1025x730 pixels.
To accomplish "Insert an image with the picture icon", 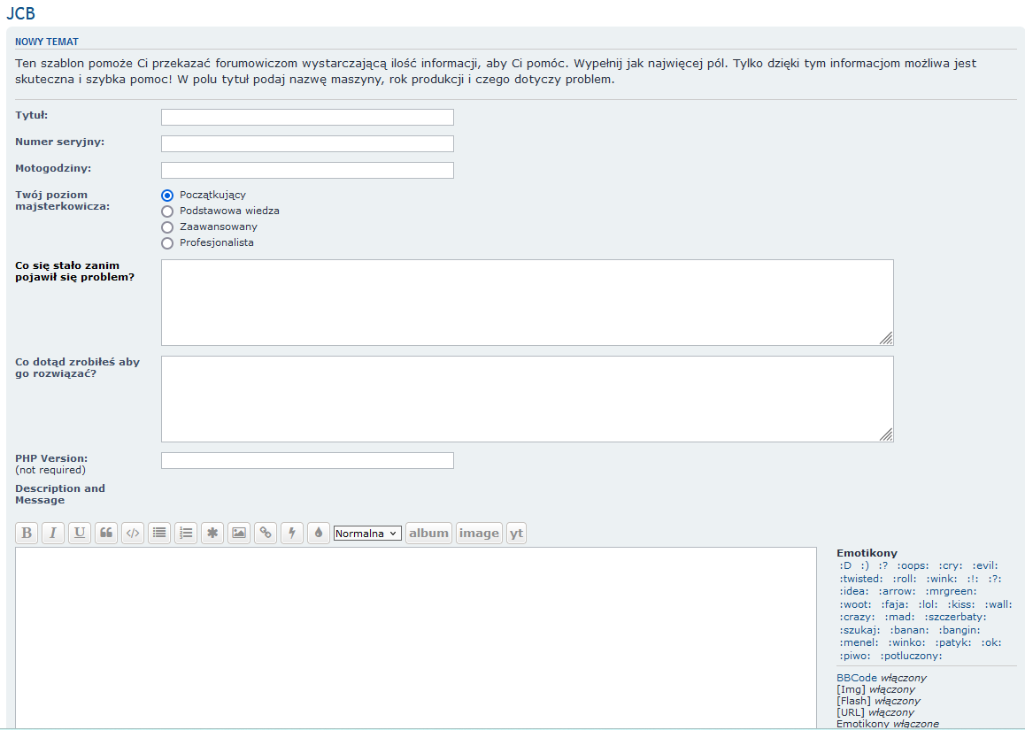I will click(239, 534).
